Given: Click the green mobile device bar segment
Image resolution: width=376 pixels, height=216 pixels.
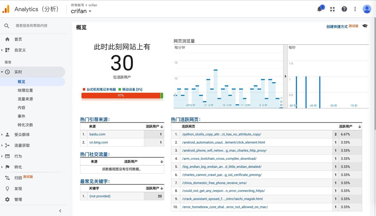Looking at the screenshot, I should (x=162, y=95).
